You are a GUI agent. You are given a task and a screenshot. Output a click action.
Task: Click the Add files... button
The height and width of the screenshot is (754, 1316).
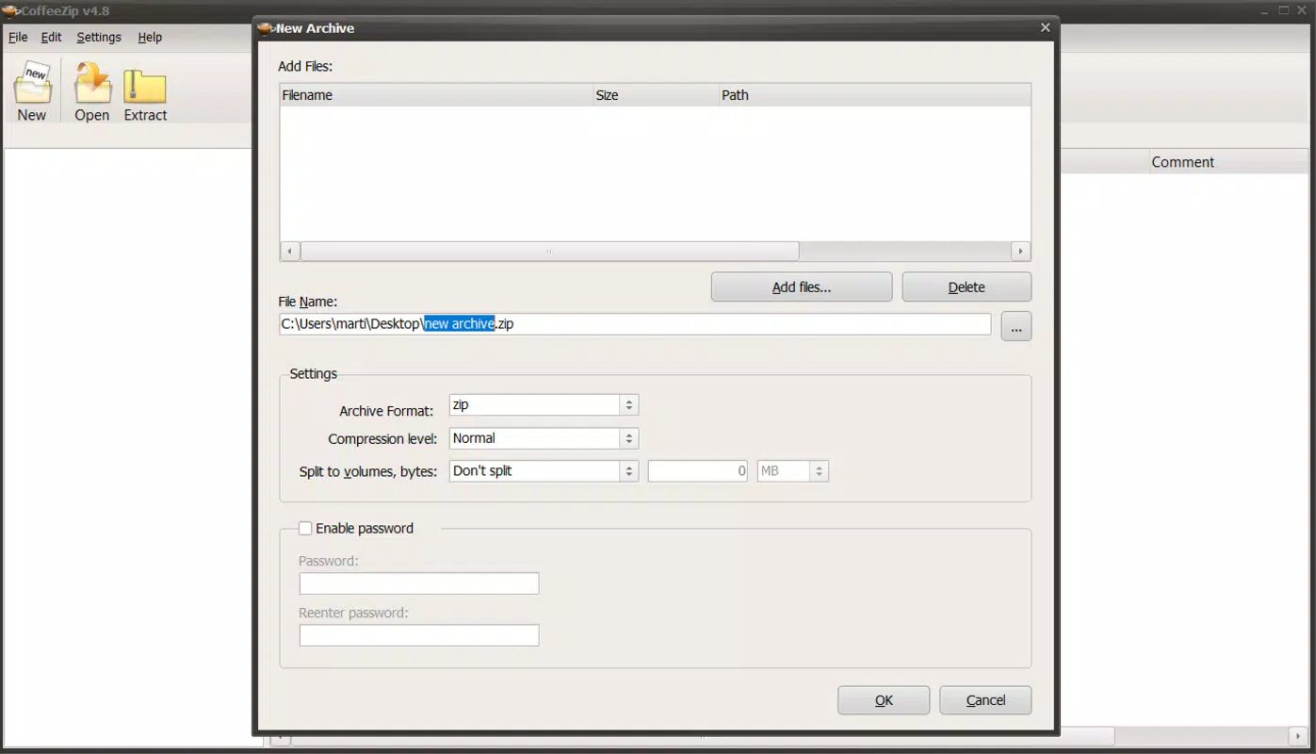[x=802, y=287]
